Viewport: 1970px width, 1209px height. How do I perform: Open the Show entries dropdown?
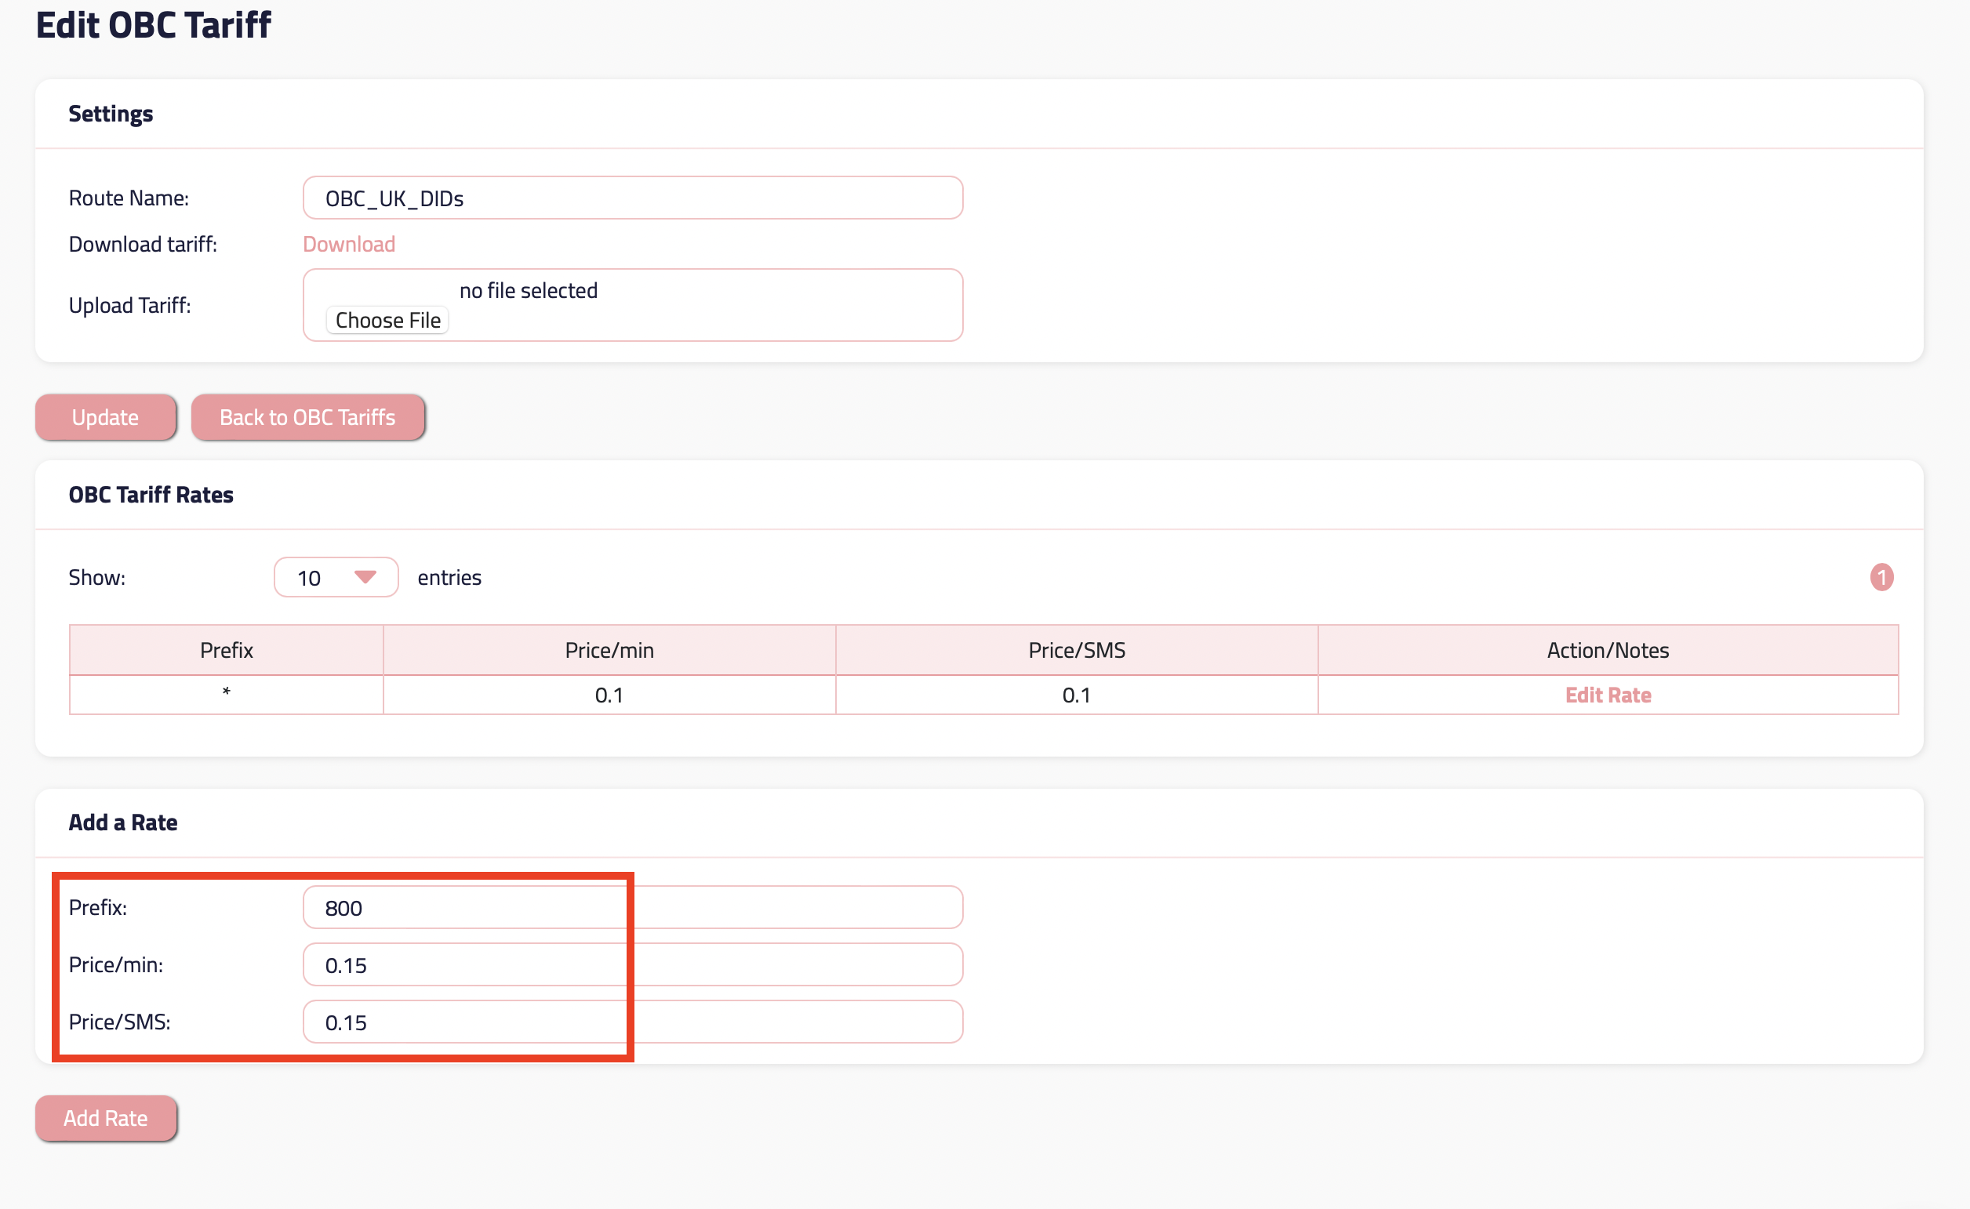point(335,577)
